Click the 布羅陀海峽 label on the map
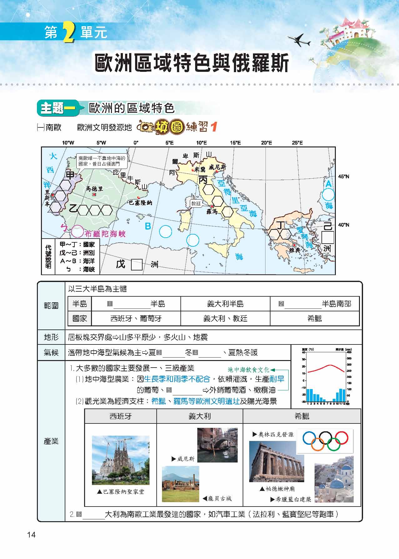Screen dimensions: 399x559 point(105,234)
